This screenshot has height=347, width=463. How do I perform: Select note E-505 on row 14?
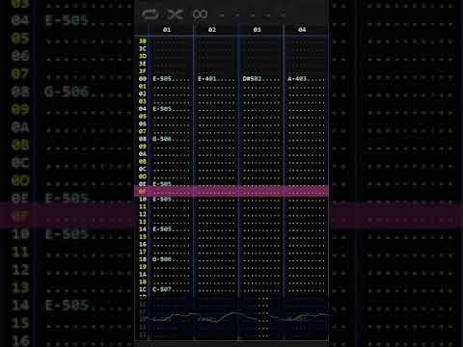tap(162, 229)
